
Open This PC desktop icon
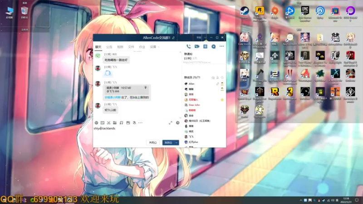[10, 13]
